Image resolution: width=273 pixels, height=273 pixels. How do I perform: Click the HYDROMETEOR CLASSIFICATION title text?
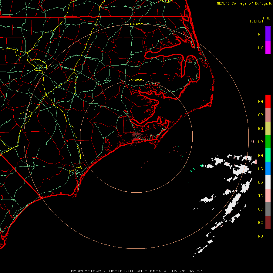coord(106,271)
